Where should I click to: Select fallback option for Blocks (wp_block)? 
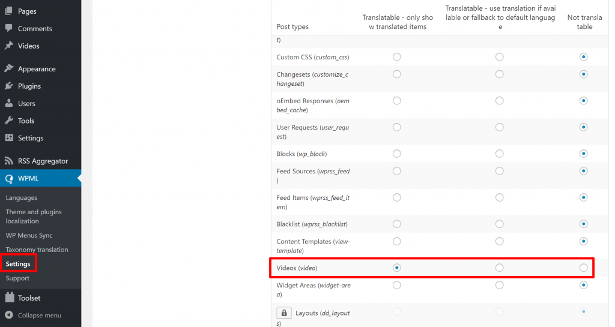[x=499, y=154]
